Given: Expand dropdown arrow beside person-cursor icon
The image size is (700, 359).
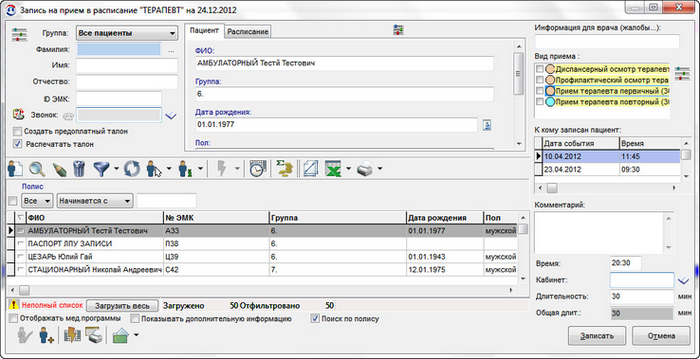Looking at the screenshot, I should [x=169, y=169].
